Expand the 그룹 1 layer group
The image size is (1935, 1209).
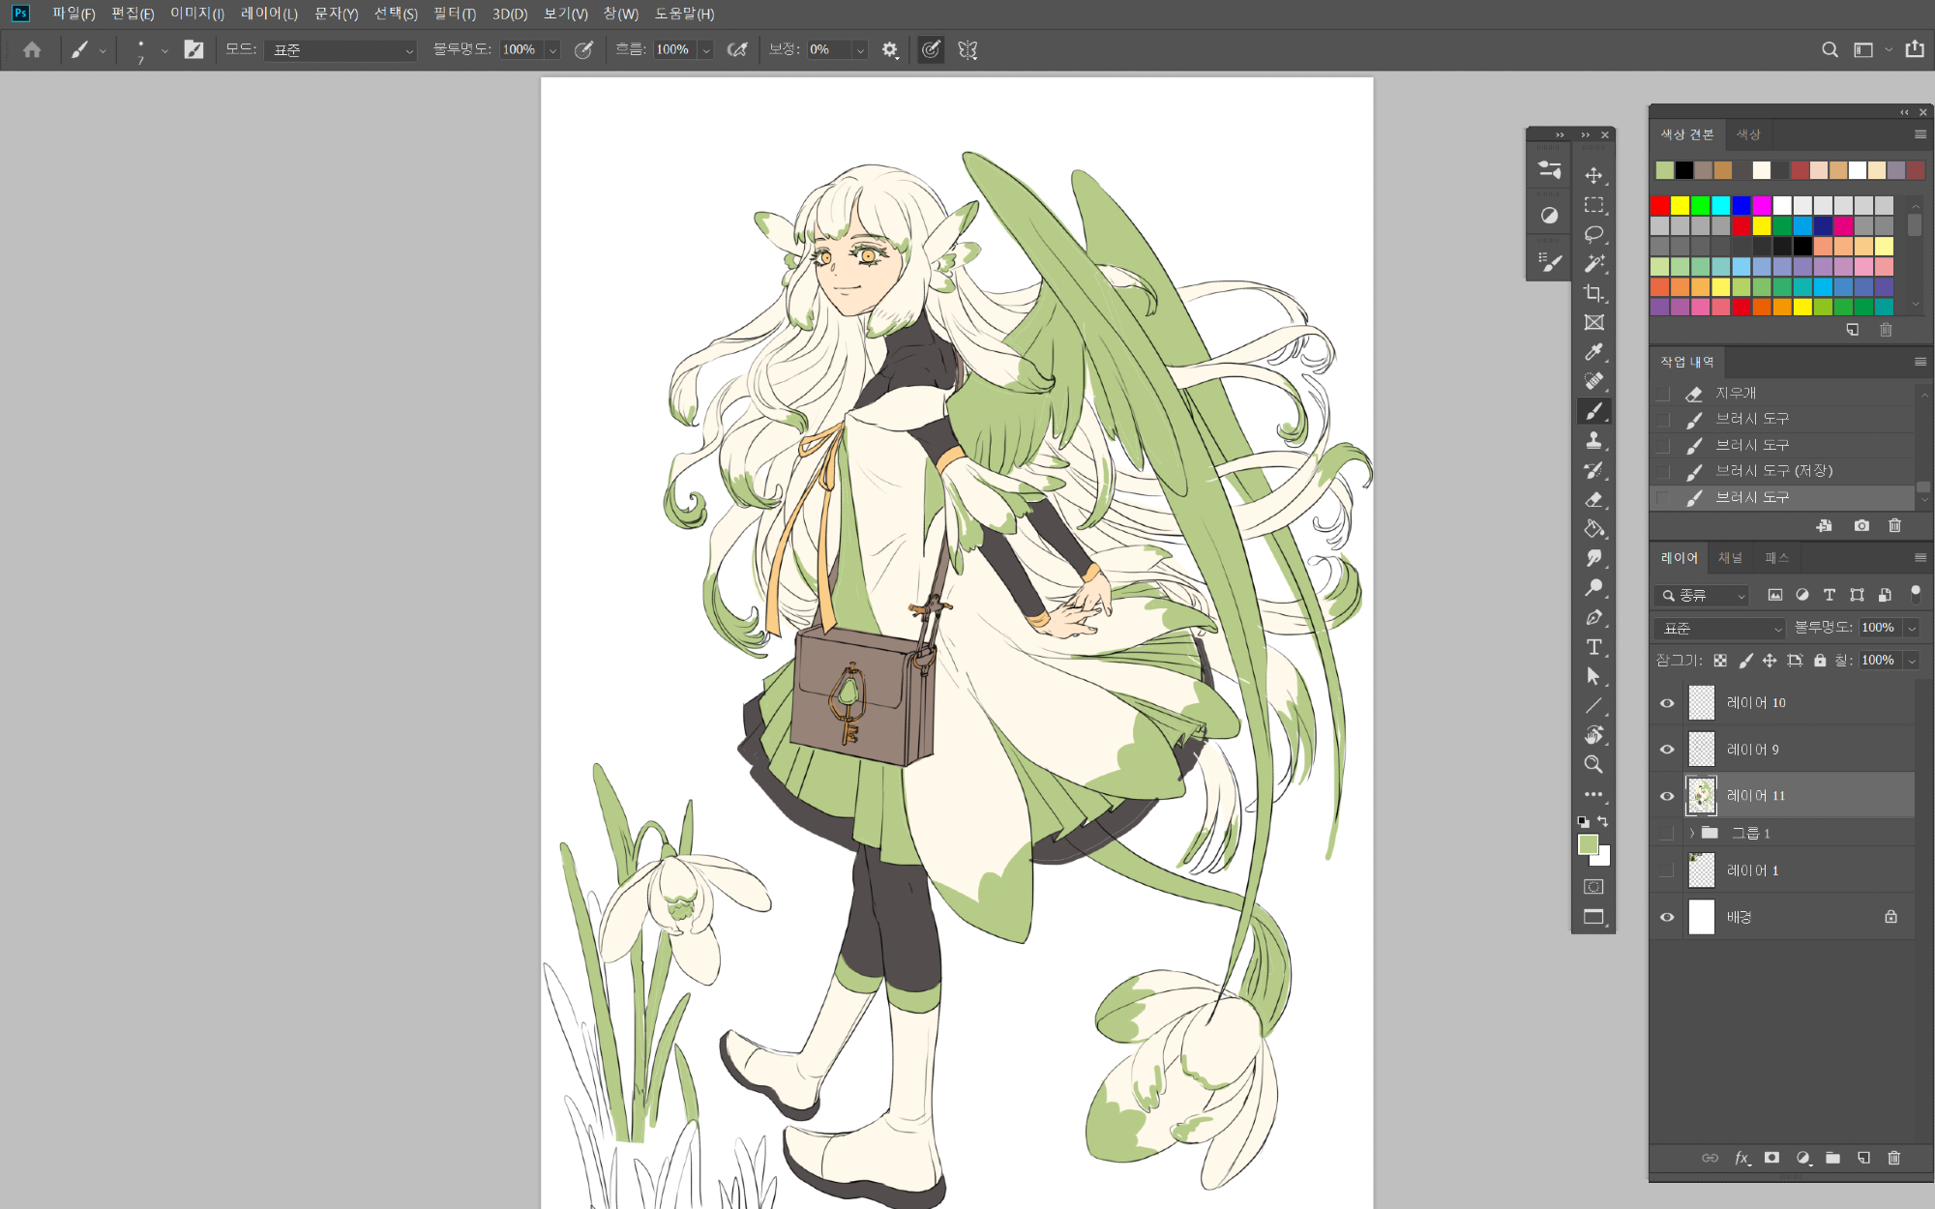[1692, 833]
